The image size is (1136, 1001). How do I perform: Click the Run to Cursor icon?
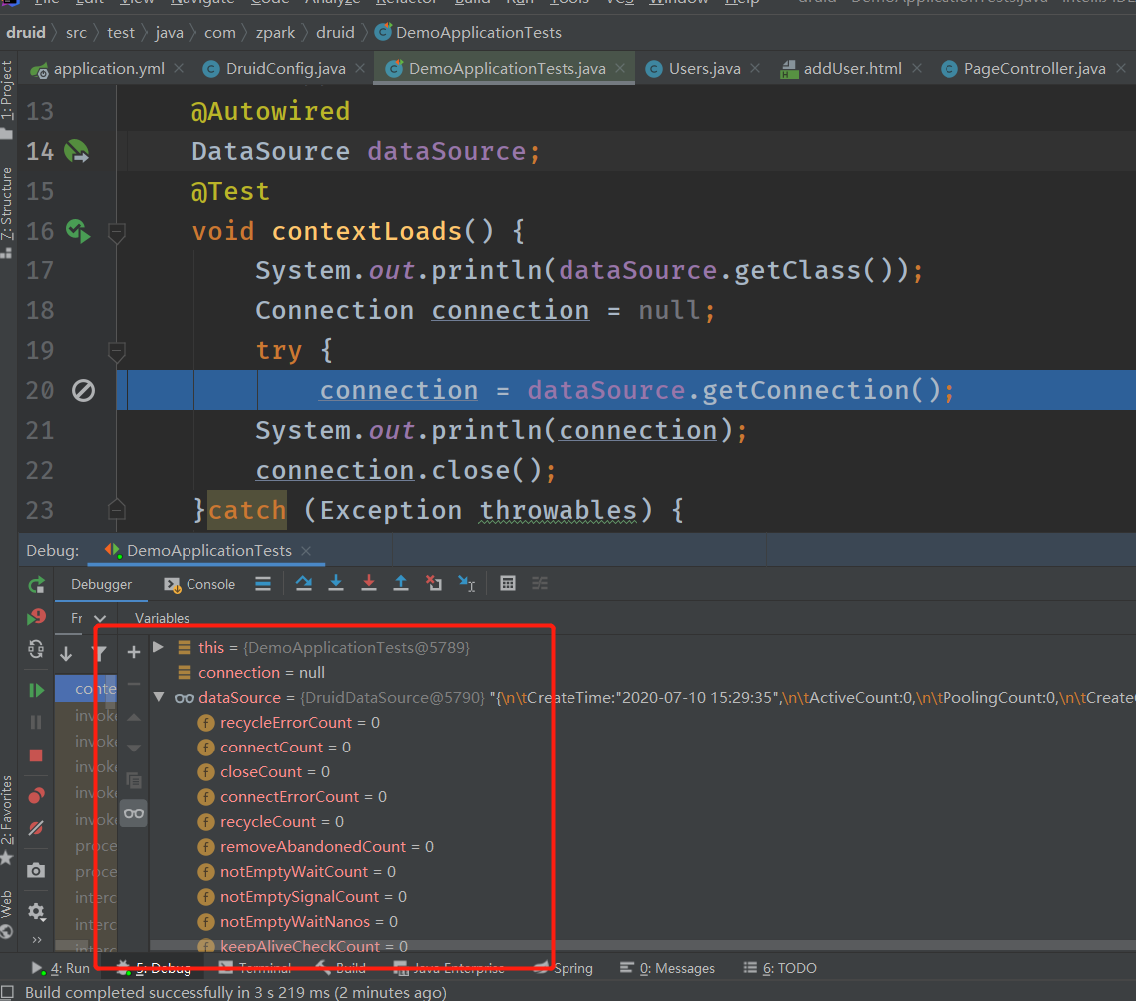[x=467, y=583]
